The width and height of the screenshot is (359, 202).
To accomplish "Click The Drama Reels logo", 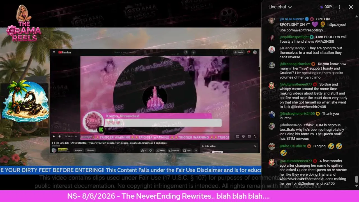I will 24,23.
